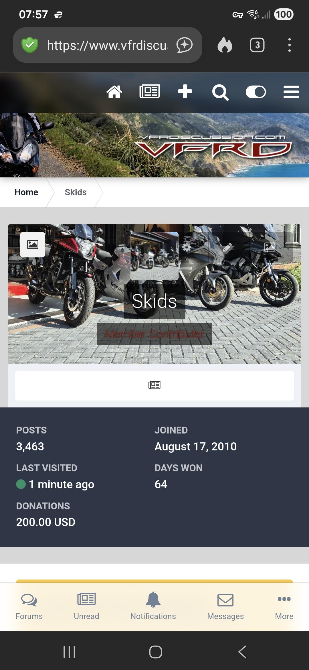The height and width of the screenshot is (670, 309).
Task: Tap the site Home house icon
Action: pos(114,92)
